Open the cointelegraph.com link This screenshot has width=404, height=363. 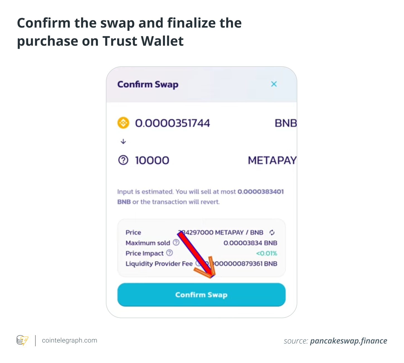tap(69, 340)
